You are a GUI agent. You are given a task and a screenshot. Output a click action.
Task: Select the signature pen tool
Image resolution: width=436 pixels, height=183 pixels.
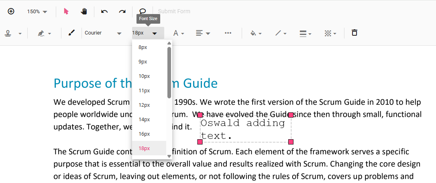[x=41, y=33]
